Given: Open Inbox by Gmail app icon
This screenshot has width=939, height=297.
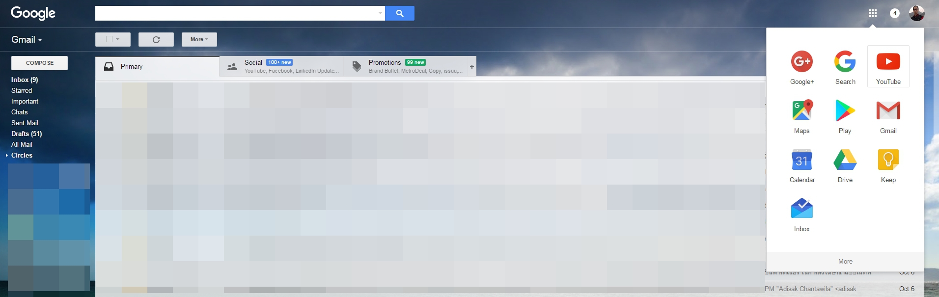Looking at the screenshot, I should [801, 214].
